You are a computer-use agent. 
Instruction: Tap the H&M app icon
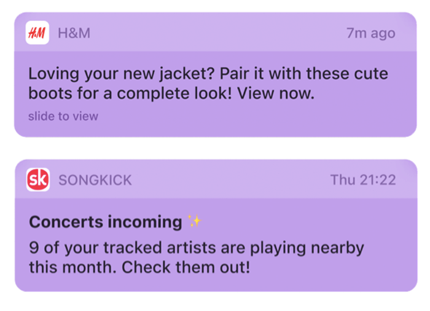tap(37, 33)
